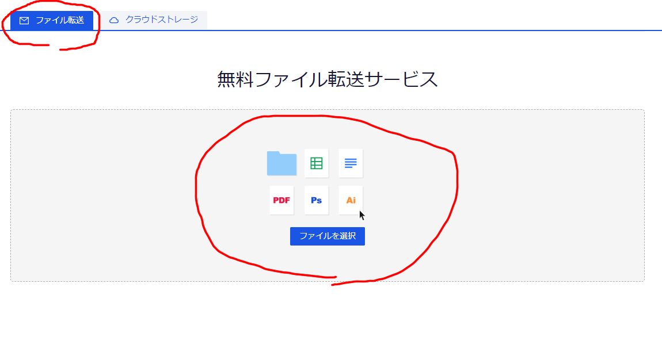Viewport: 662px width, 345px height.
Task: Open the ファイル転送 tab
Action: click(52, 20)
